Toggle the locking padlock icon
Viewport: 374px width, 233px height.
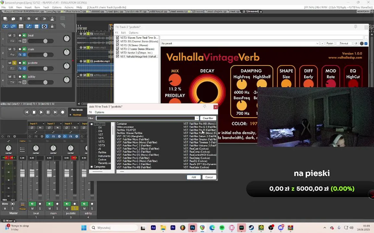pyautogui.click(x=52, y=27)
